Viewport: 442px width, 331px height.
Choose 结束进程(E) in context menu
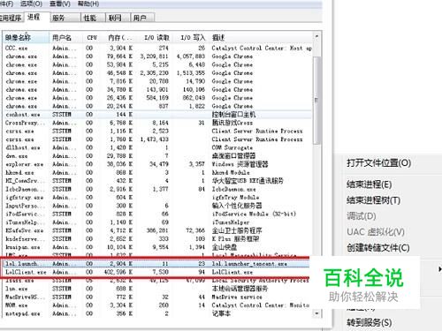(369, 184)
